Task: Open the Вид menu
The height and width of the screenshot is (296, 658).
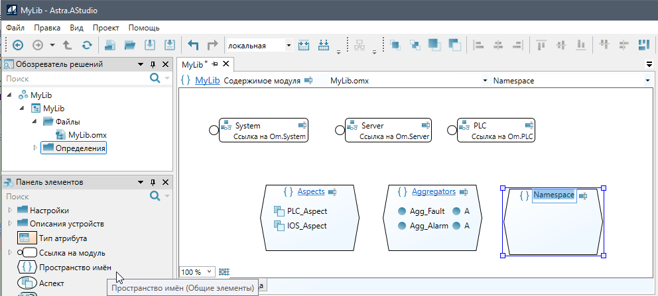Action: (76, 28)
